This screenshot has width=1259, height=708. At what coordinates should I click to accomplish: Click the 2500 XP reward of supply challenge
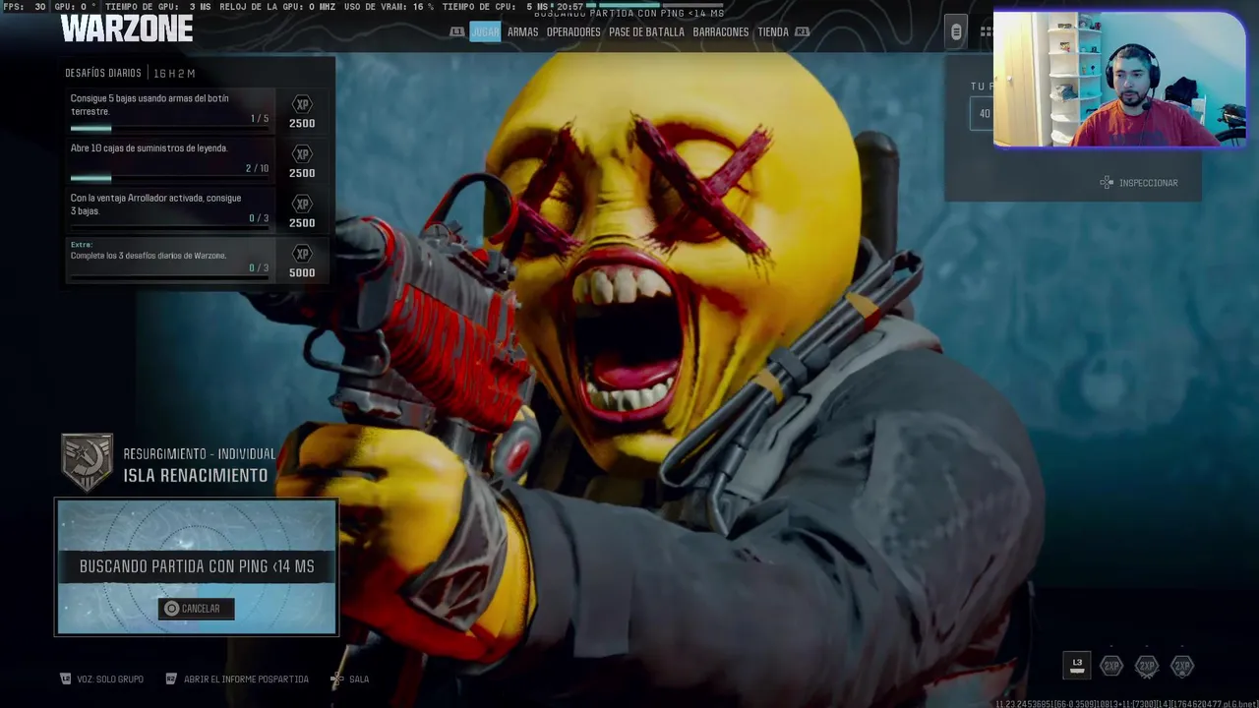pyautogui.click(x=302, y=173)
